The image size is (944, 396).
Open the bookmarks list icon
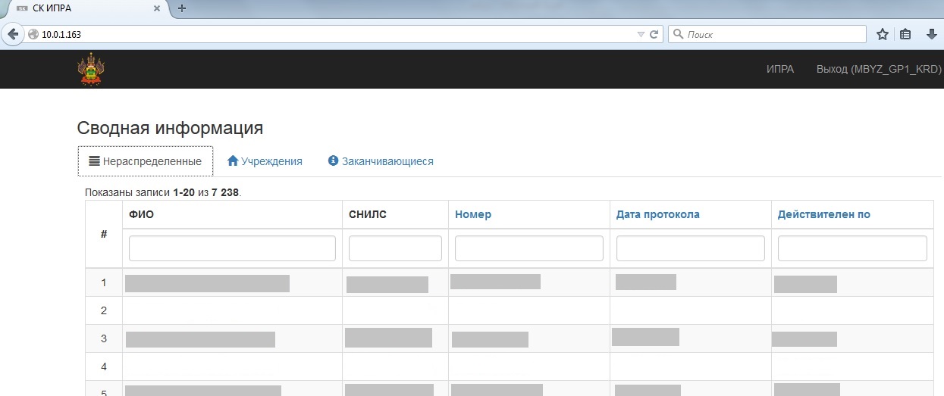click(x=905, y=34)
